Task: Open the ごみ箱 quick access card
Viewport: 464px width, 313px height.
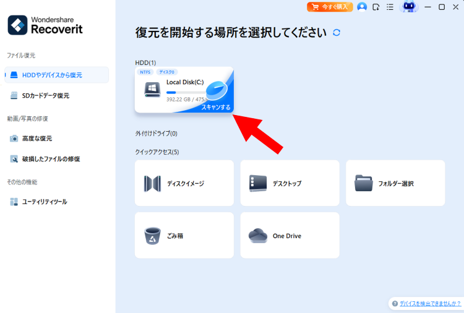Action: tap(184, 235)
